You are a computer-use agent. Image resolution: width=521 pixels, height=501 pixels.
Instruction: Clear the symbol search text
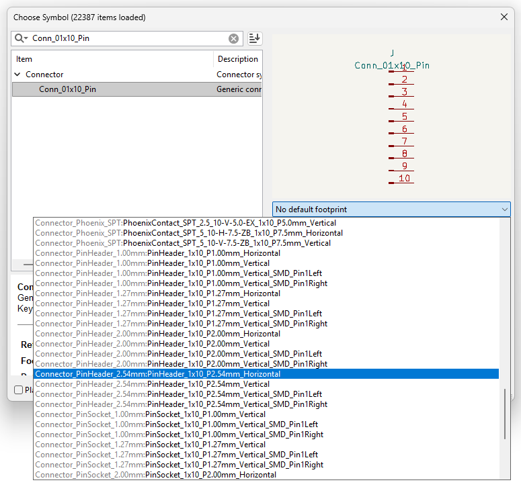[233, 39]
